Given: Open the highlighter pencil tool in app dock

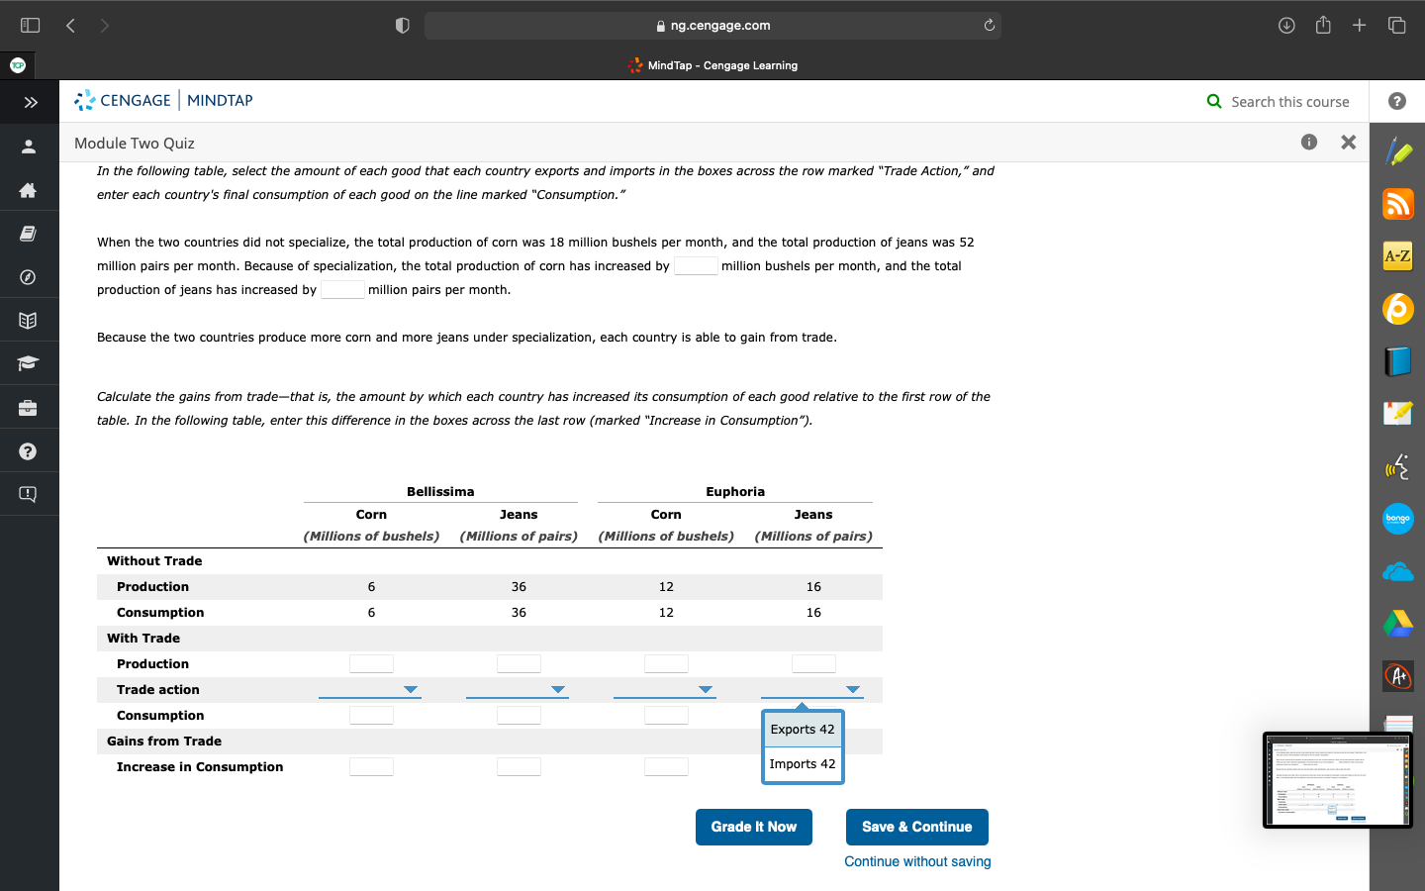Looking at the screenshot, I should (x=1398, y=151).
